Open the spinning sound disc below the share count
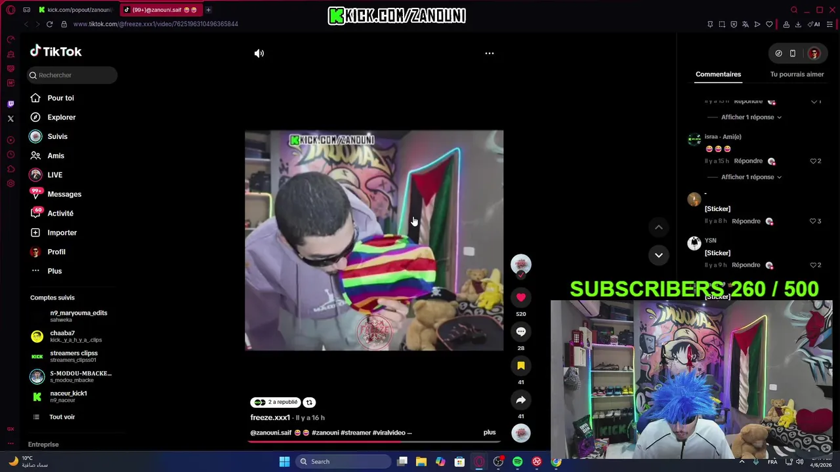 [521, 433]
